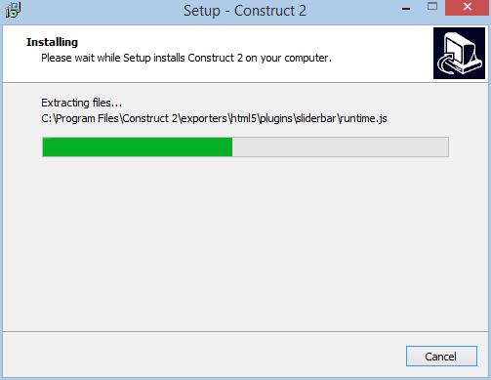Click the 'Extracting files...' status label
This screenshot has height=380, width=491.
point(81,103)
